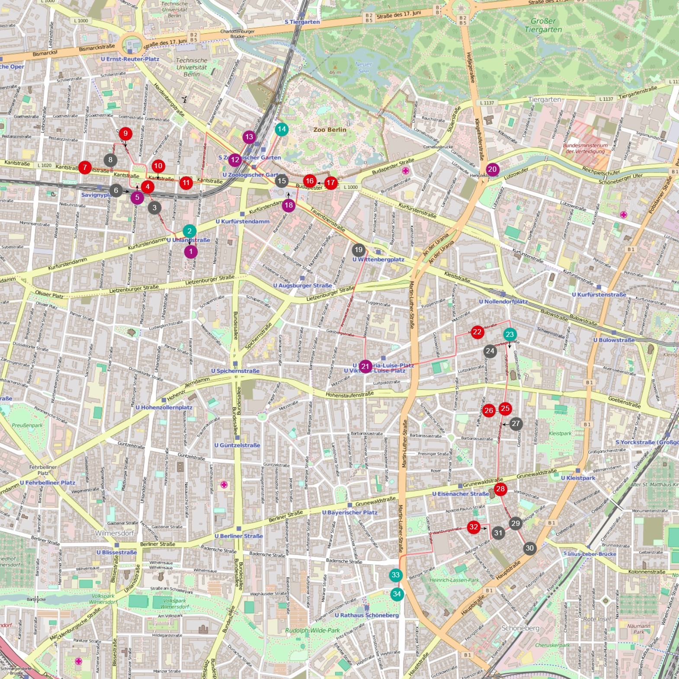Select purple marker 12 at Zoologischer Garten

235,160
